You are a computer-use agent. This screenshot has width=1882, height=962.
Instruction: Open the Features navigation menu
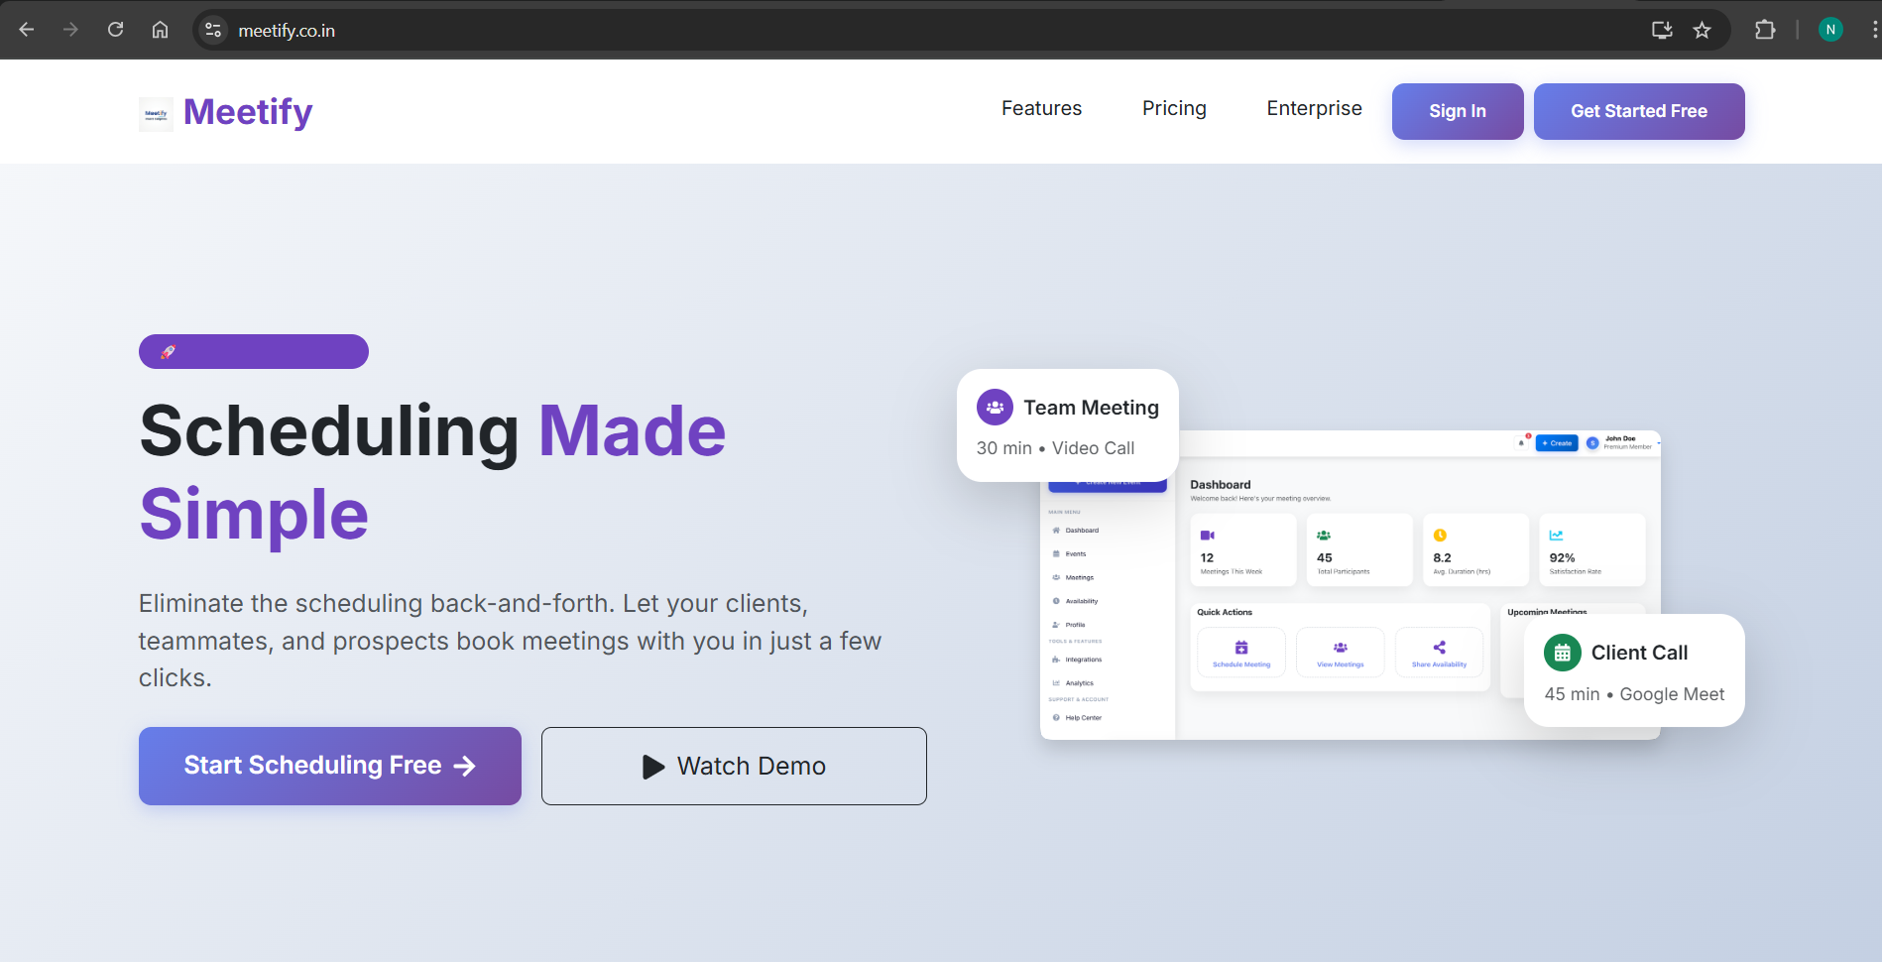click(x=1041, y=109)
